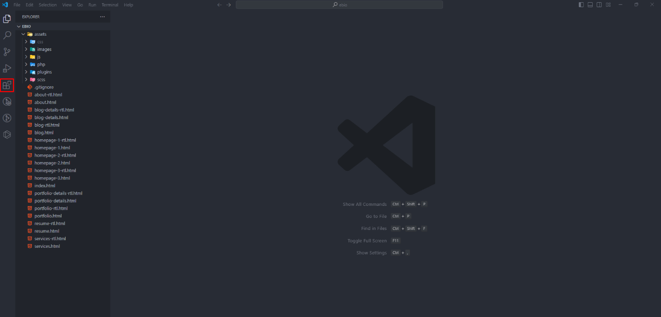
Task: Open Explorer views and more actions ellipsis
Action: point(102,17)
